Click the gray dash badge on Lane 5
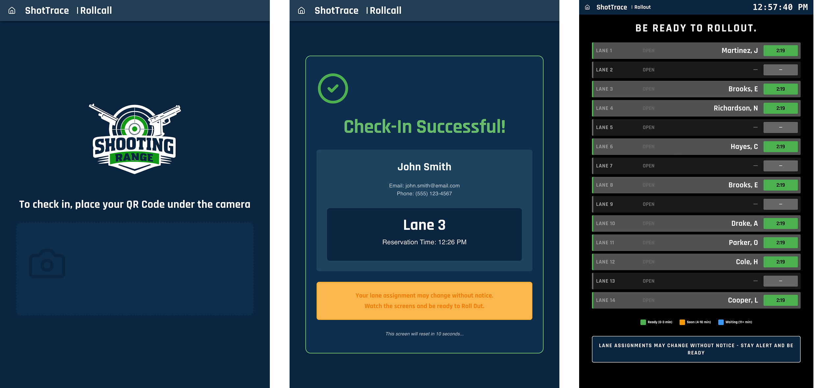820x388 pixels. (781, 127)
